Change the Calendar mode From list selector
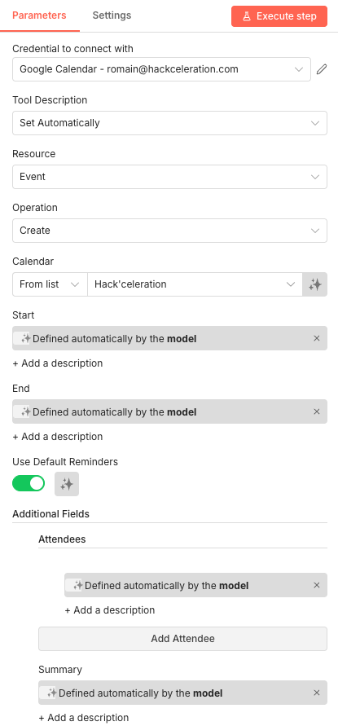The width and height of the screenshot is (338, 726). click(x=50, y=284)
